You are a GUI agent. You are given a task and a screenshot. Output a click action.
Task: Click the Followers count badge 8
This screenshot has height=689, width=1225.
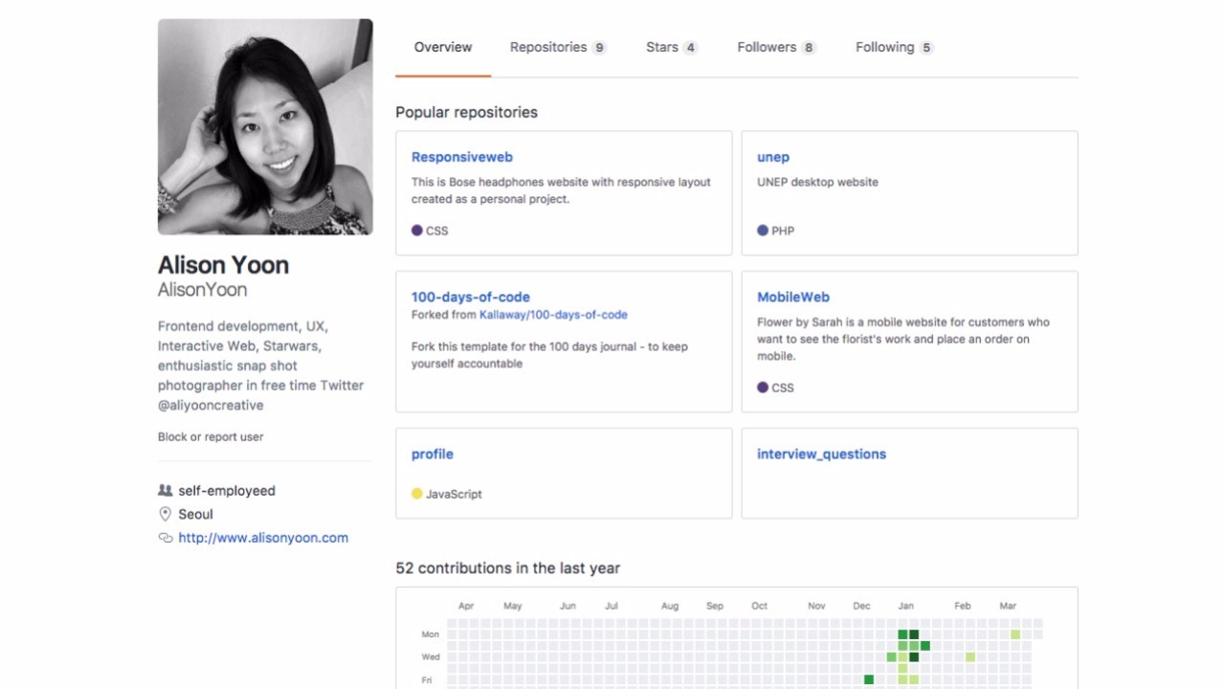point(809,48)
